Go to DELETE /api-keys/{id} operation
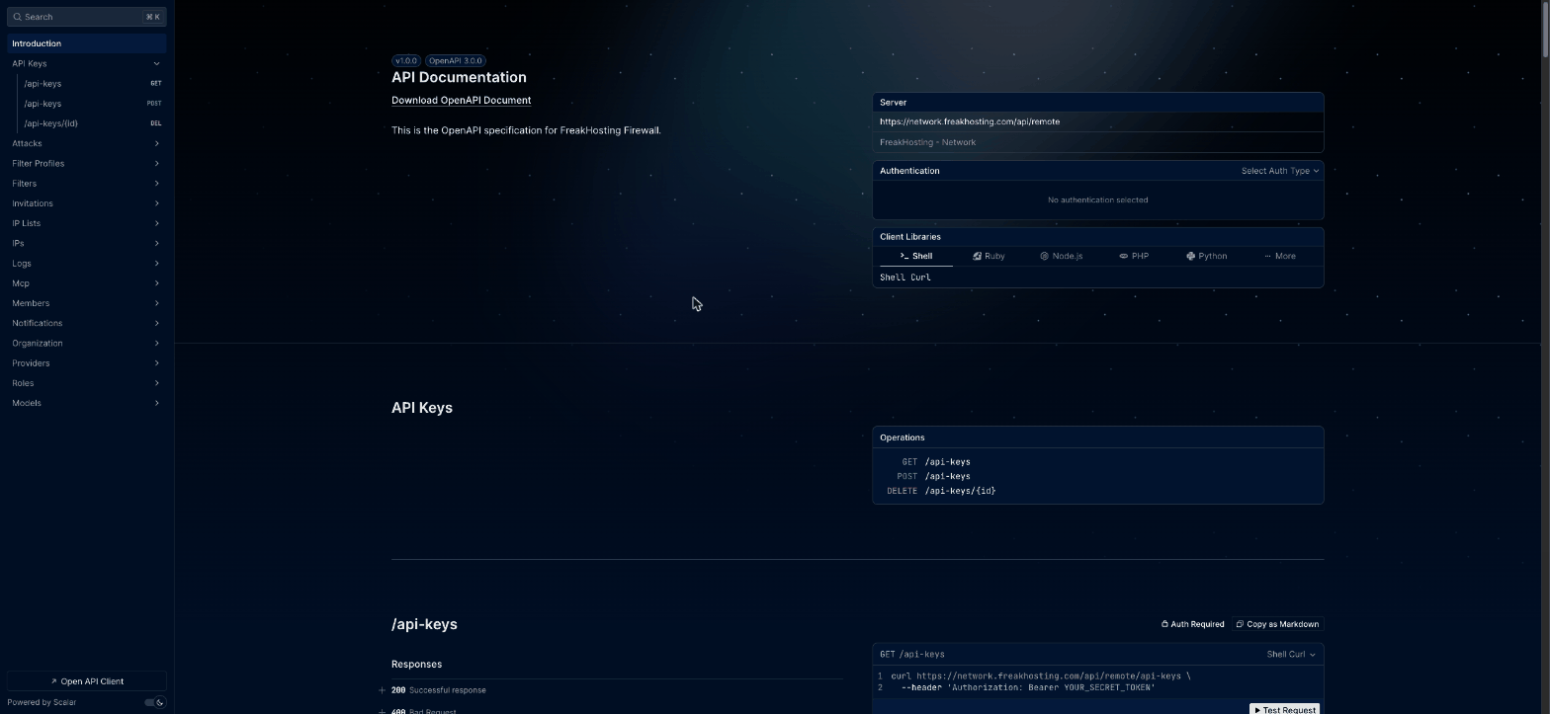 pos(1097,491)
